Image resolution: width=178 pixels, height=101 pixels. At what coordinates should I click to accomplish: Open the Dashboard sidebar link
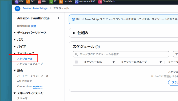[x=23, y=26]
